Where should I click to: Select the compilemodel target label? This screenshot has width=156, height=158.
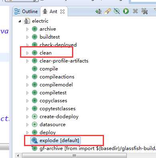[56, 85]
